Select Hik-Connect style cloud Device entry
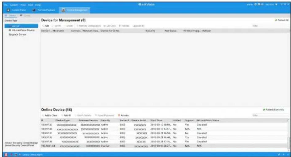Image resolution: width=291 pixels, height=157 pixels. pyautogui.click(x=22, y=30)
